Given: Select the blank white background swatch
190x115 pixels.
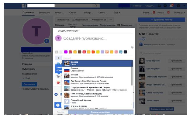Looking at the screenshot, I should [x=61, y=52].
